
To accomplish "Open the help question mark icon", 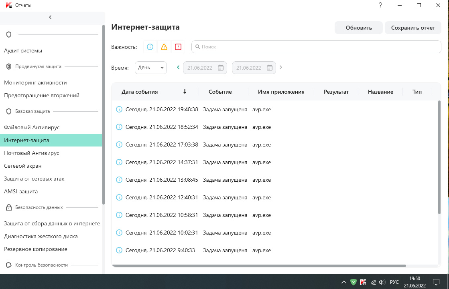I will pos(380,5).
